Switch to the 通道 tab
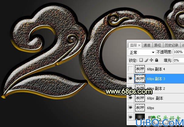The width and height of the screenshot is (184, 127). coord(147,45)
